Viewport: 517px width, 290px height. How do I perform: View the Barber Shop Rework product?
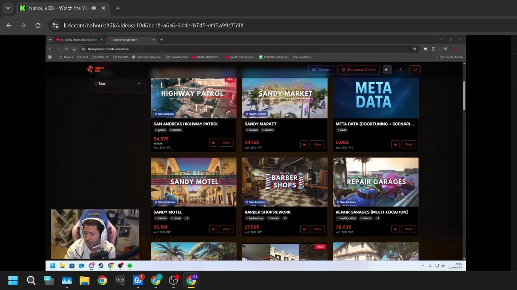tap(317, 229)
